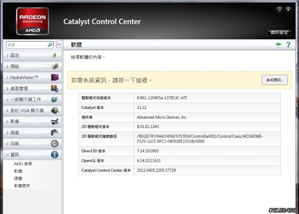Click the OpenGL 版本 label

pyautogui.click(x=93, y=161)
